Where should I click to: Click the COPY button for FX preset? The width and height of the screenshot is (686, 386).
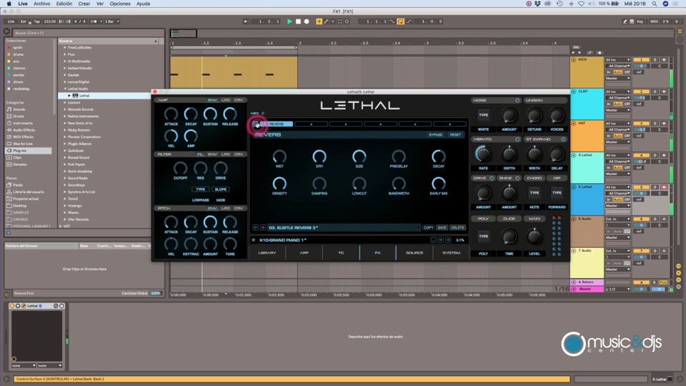tap(428, 227)
